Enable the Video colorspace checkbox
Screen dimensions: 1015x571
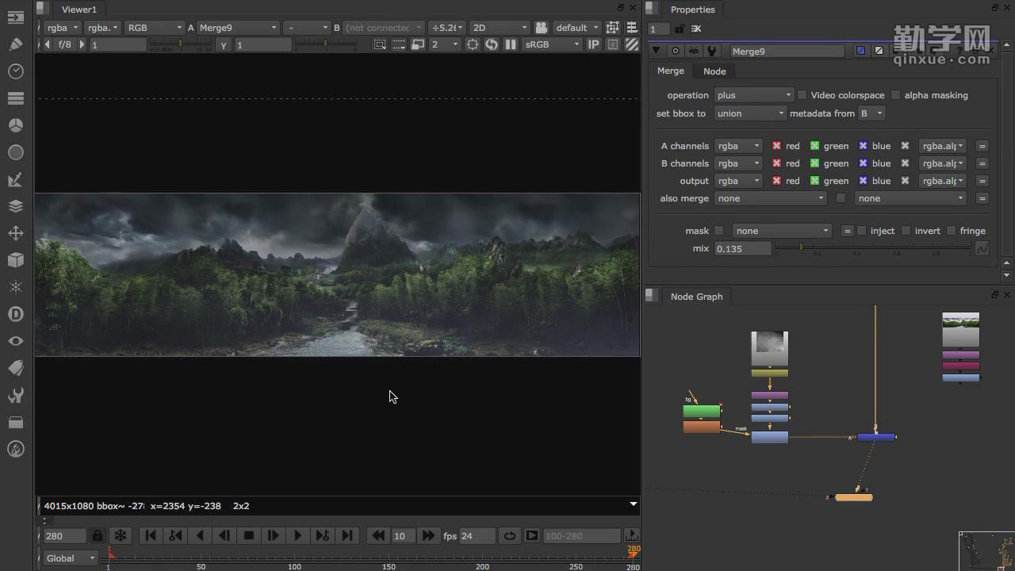pyautogui.click(x=802, y=95)
